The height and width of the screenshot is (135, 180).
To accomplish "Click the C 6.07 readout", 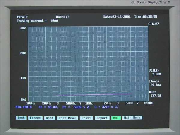I will (154, 24).
